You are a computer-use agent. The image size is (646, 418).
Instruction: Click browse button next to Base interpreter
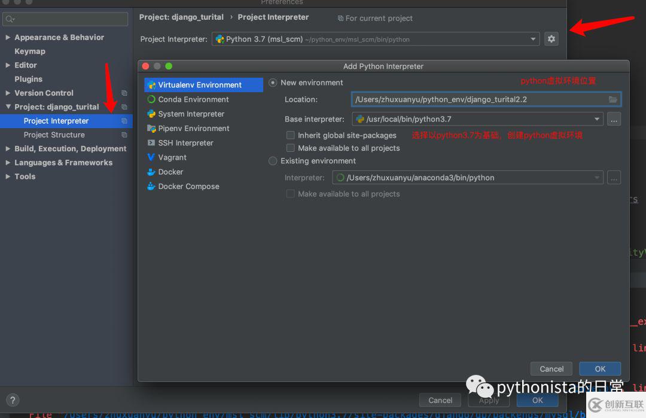614,119
